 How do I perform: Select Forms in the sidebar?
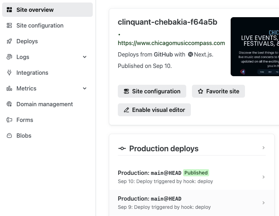point(47,120)
